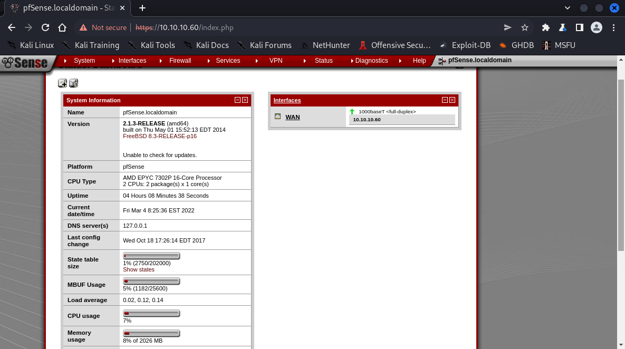Bookmark this page with star icon
This screenshot has width=625, height=349.
click(x=525, y=27)
